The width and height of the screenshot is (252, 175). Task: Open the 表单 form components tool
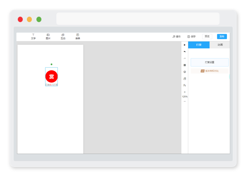tap(78, 37)
